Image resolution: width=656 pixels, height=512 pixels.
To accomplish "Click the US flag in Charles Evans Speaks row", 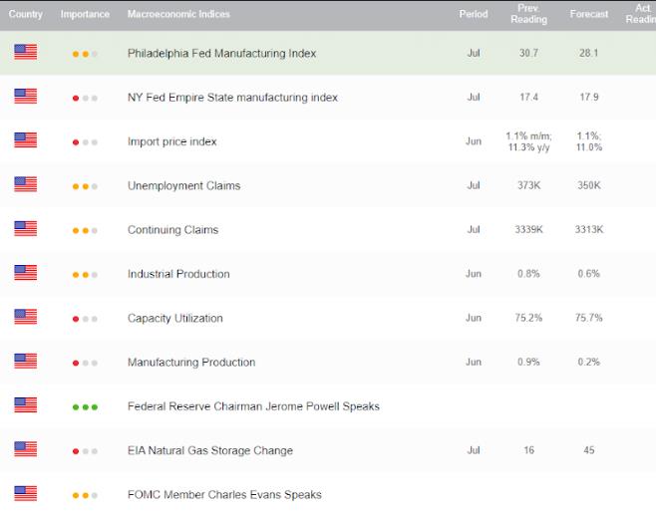I will click(26, 494).
